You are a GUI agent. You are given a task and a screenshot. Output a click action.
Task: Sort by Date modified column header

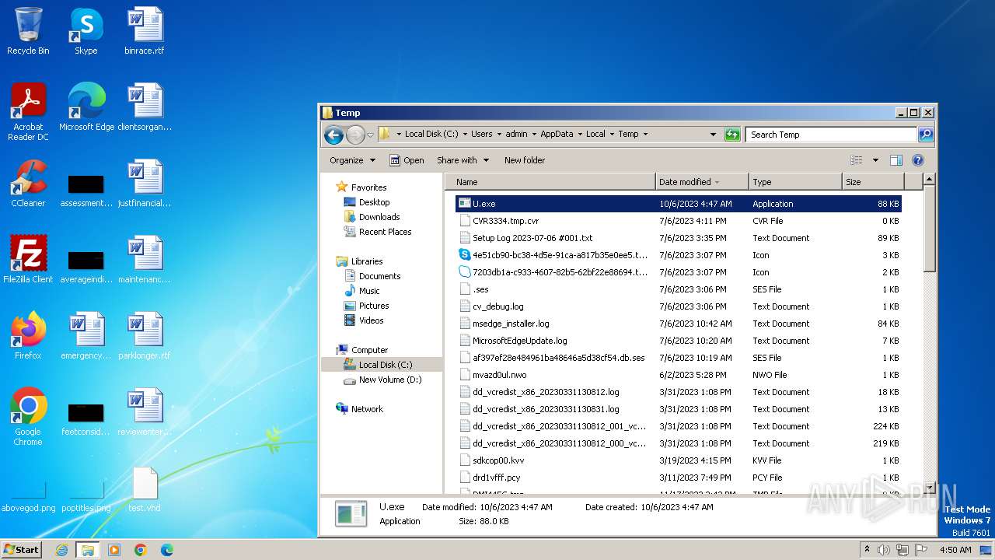(702, 182)
